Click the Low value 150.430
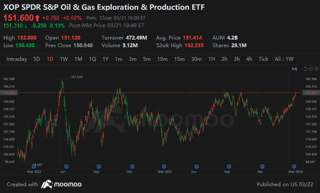 point(25,45)
